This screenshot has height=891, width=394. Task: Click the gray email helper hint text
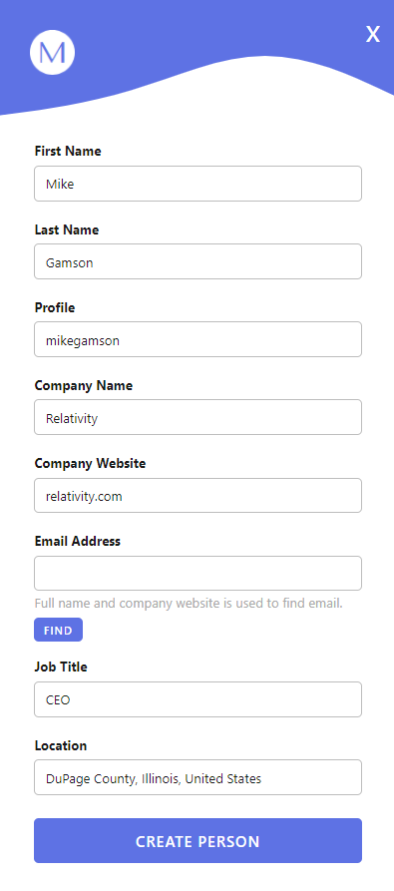coord(189,604)
